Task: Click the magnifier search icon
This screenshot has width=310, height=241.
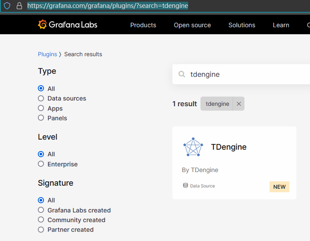Action: (x=182, y=75)
